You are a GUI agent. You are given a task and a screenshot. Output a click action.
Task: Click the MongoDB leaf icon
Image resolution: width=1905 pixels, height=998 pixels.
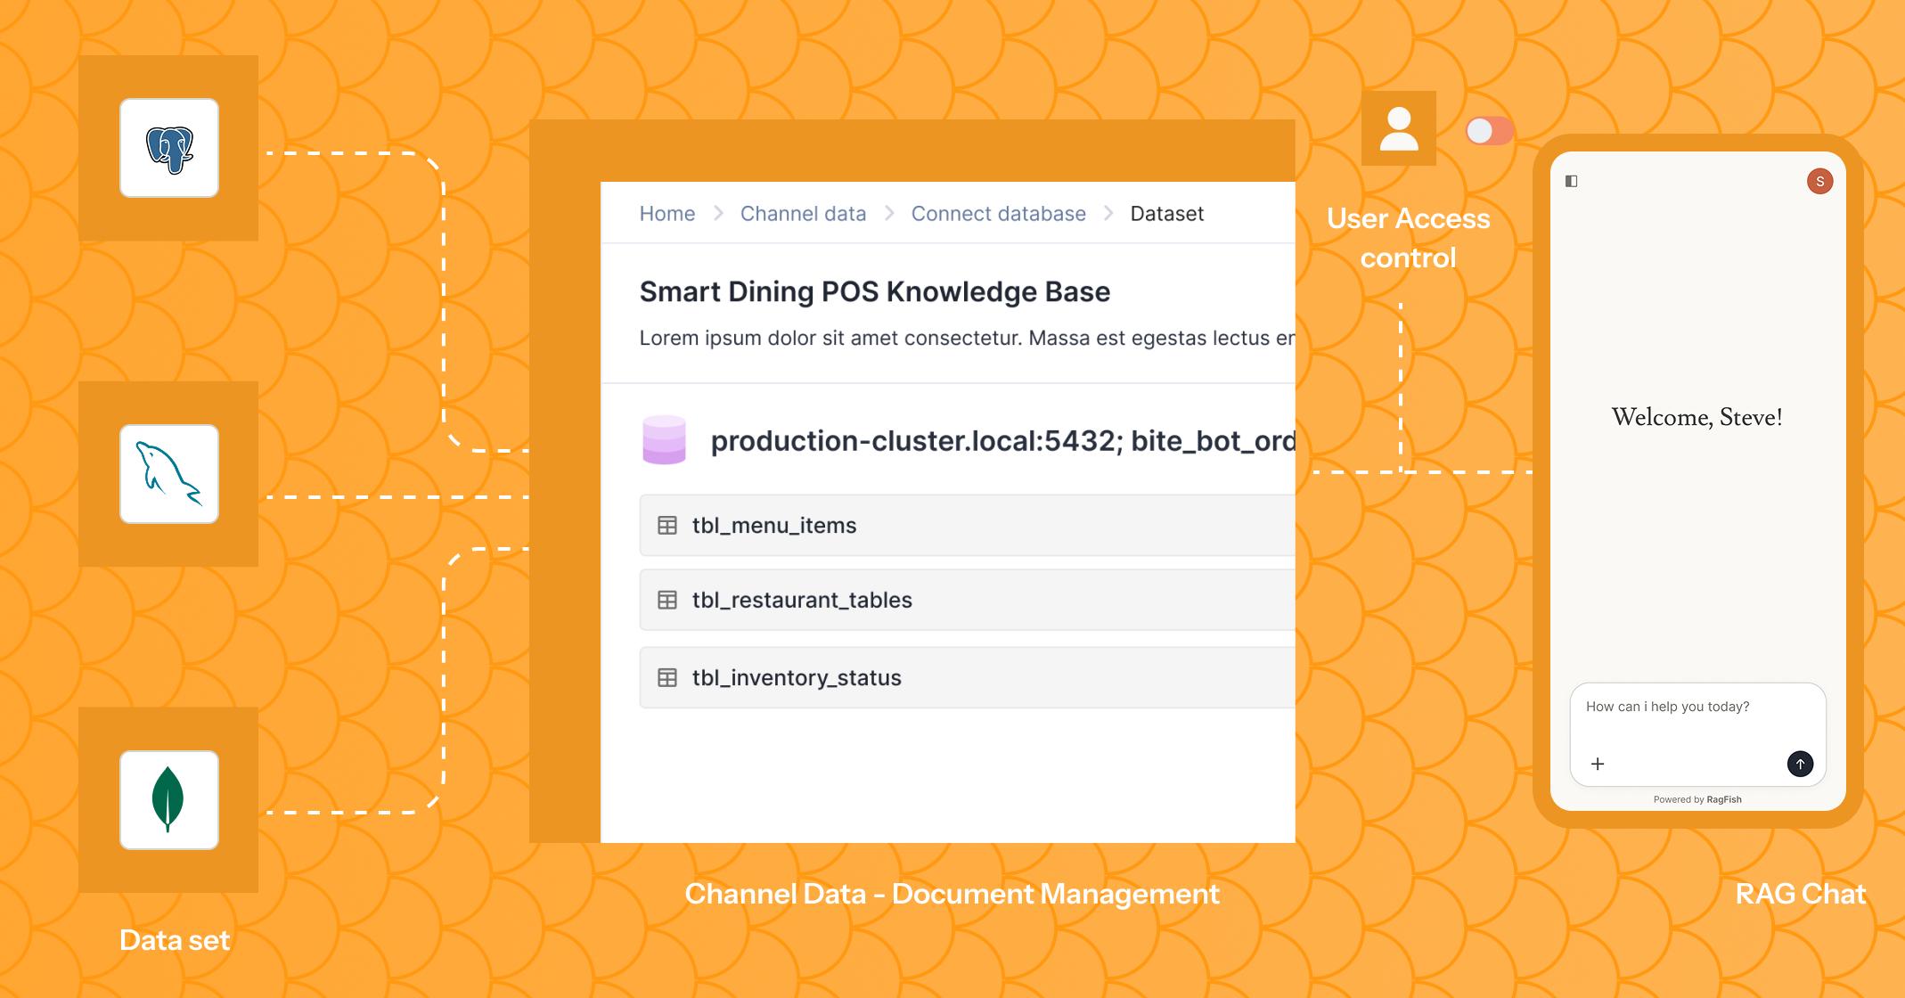169,800
